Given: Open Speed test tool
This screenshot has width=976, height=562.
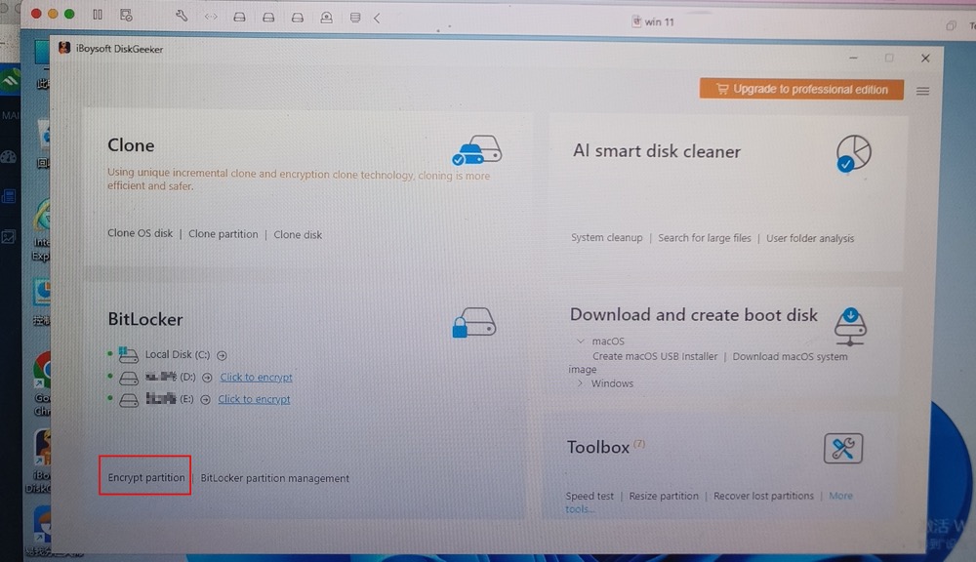Looking at the screenshot, I should (590, 496).
